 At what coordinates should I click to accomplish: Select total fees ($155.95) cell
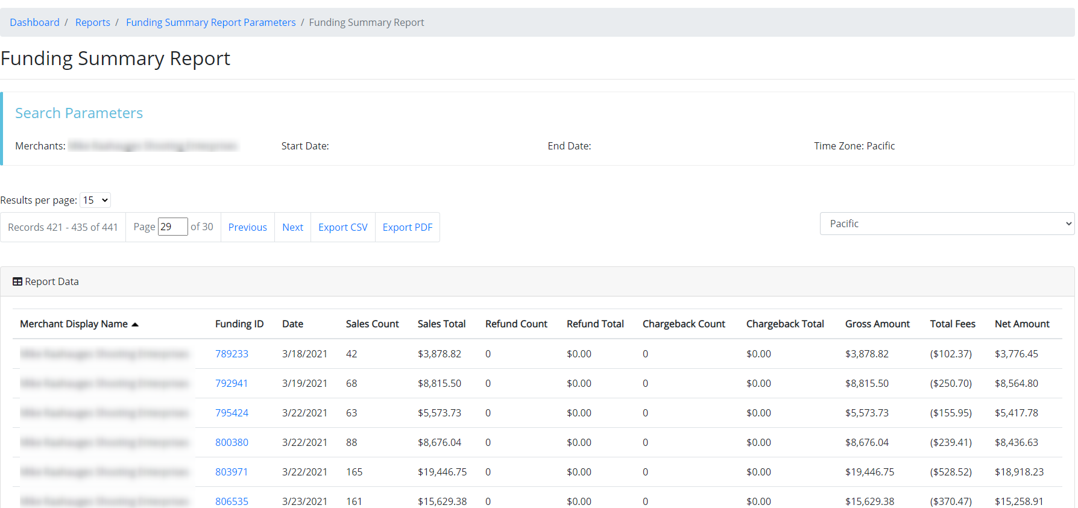(951, 413)
